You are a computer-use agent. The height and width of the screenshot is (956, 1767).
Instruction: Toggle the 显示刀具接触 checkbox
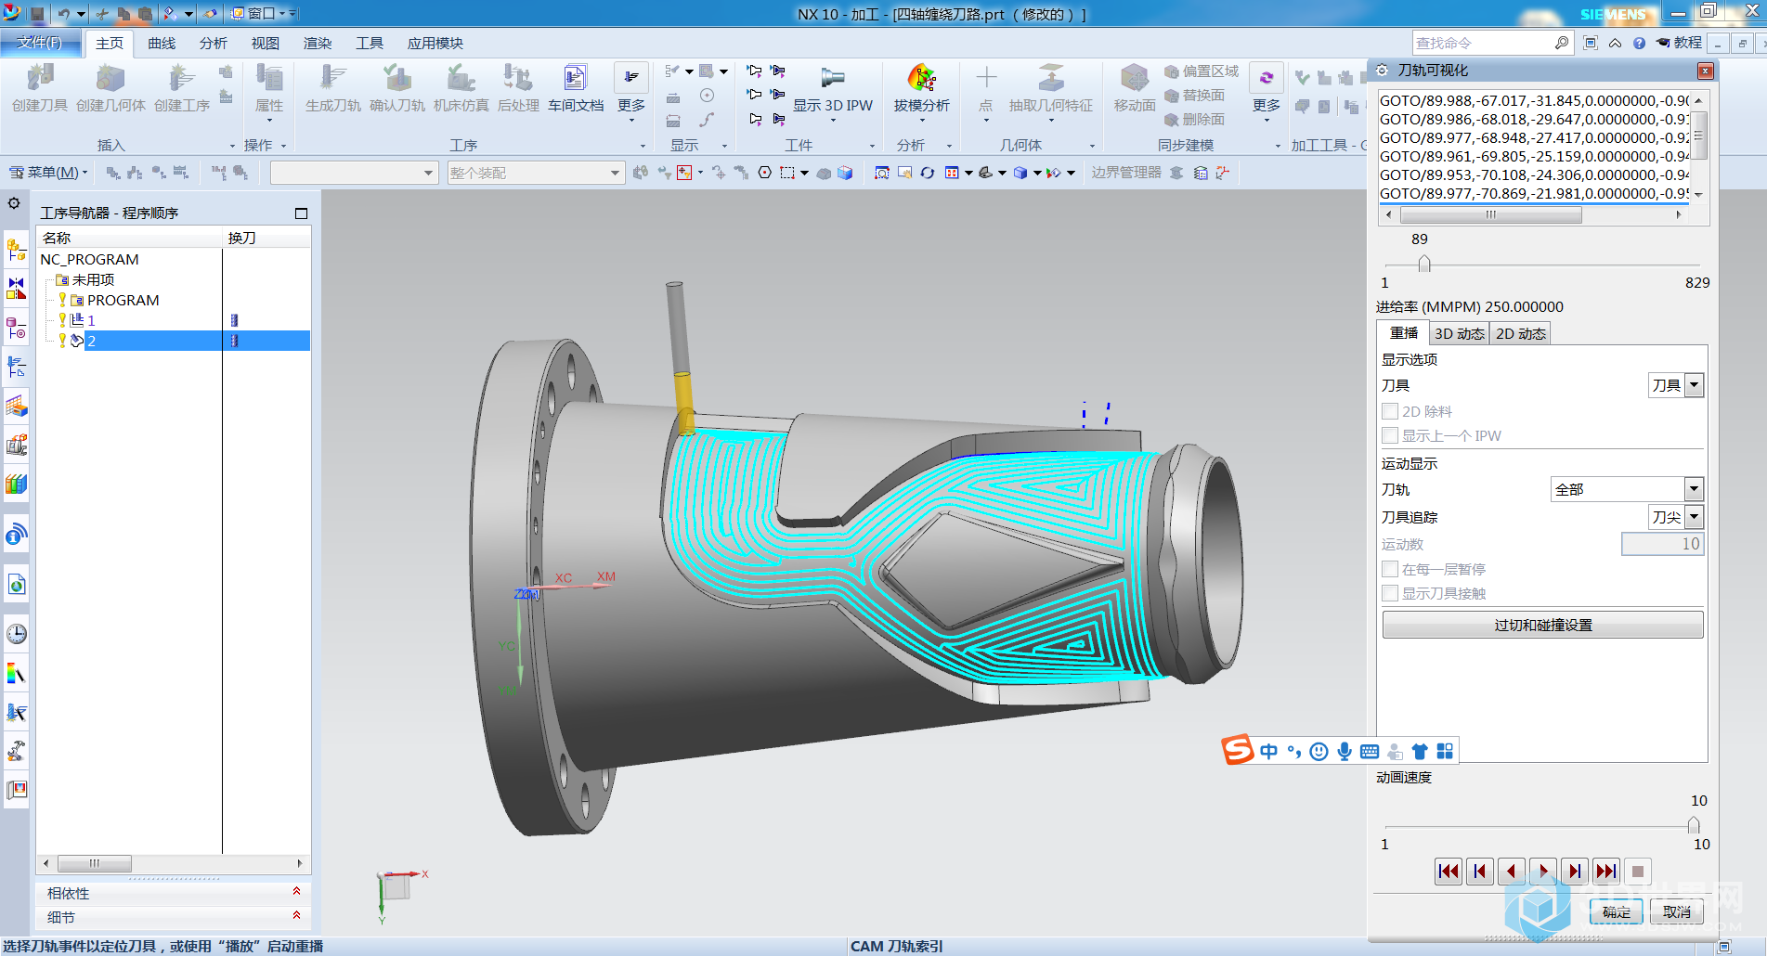coord(1390,593)
